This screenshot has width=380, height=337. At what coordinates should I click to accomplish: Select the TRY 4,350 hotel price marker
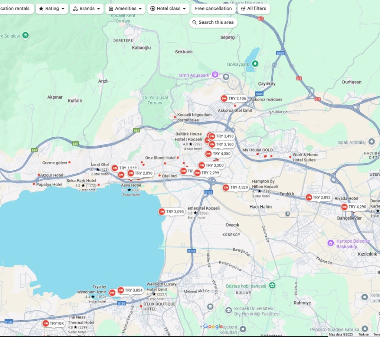(218, 154)
